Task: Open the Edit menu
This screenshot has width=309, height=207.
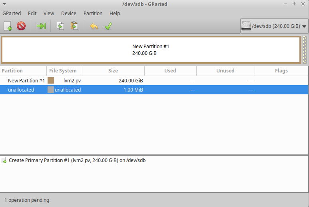Action: coord(32,14)
